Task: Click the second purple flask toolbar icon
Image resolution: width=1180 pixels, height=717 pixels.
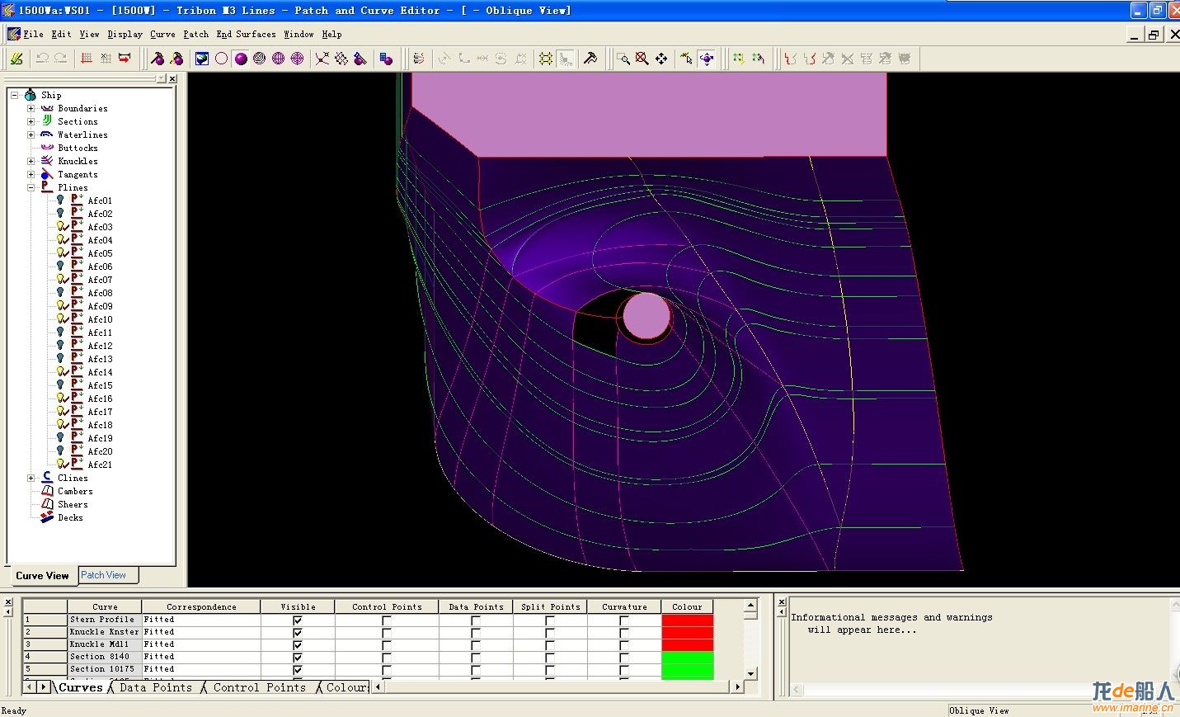Action: click(176, 59)
